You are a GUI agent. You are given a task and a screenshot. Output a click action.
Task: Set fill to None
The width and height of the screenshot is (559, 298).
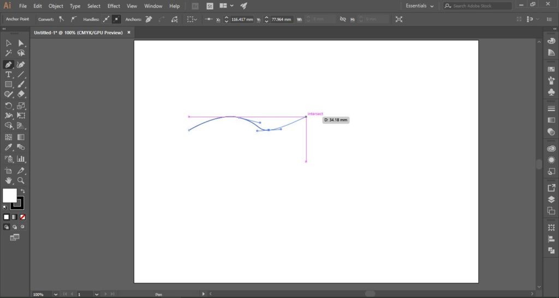pos(22,217)
